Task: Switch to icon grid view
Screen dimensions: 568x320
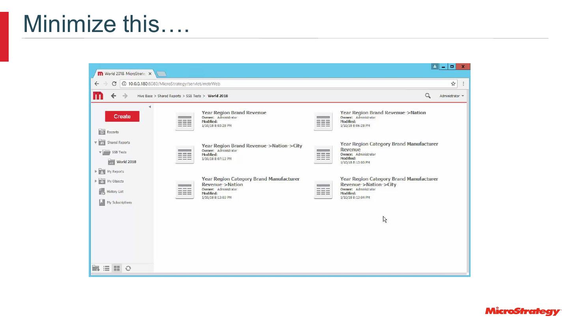Action: pos(117,268)
